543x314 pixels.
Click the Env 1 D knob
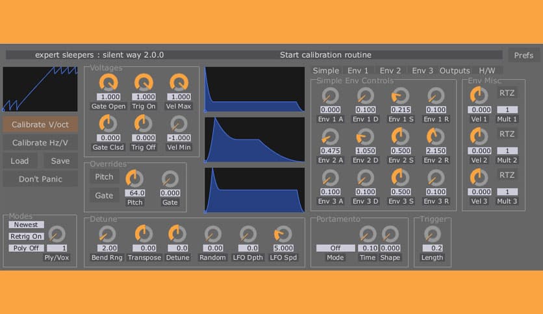(365, 96)
